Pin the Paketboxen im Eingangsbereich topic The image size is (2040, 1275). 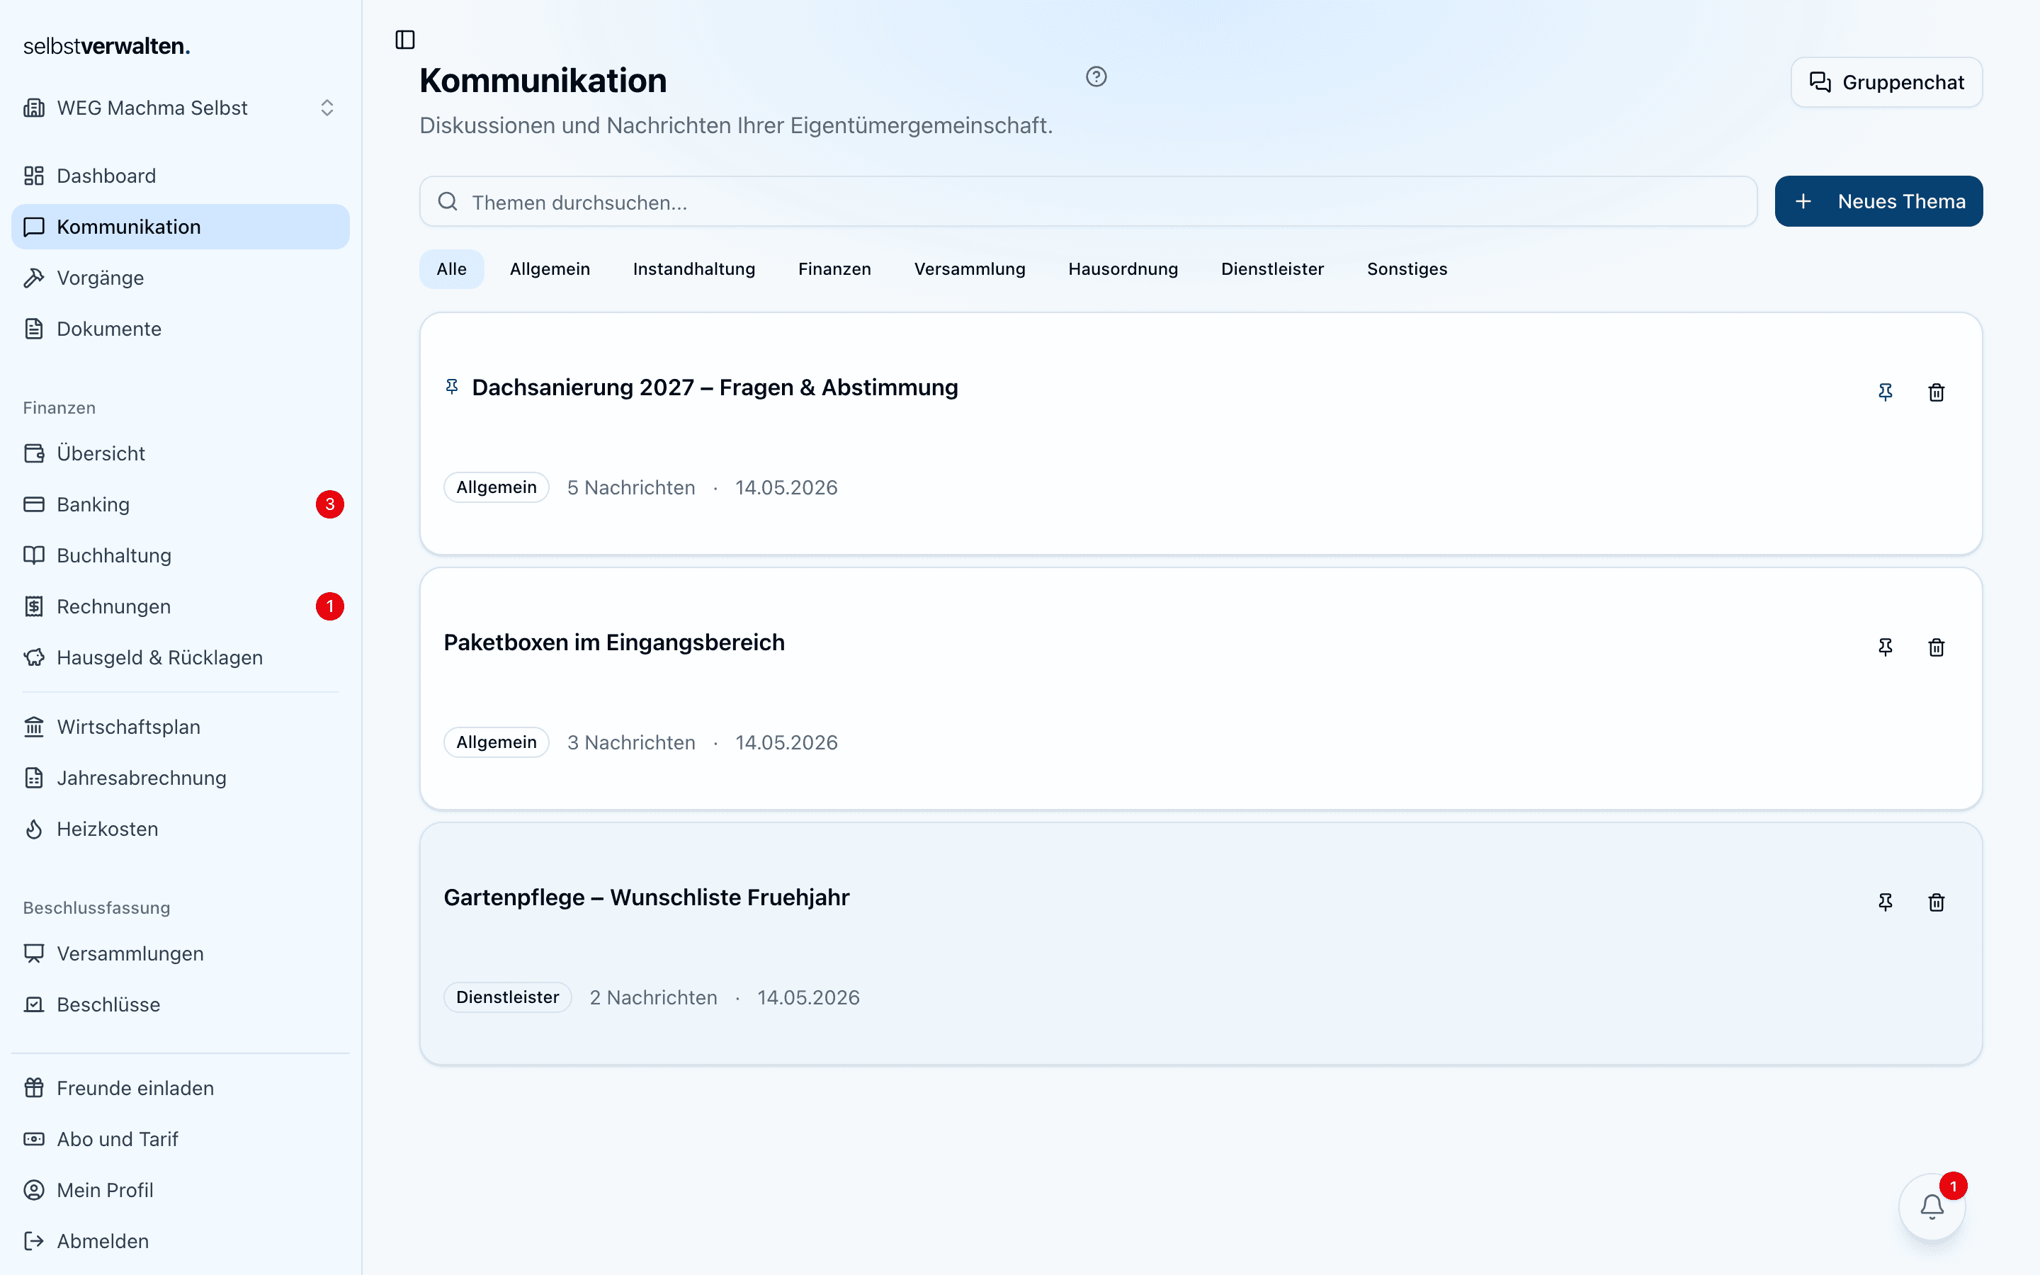click(x=1885, y=647)
